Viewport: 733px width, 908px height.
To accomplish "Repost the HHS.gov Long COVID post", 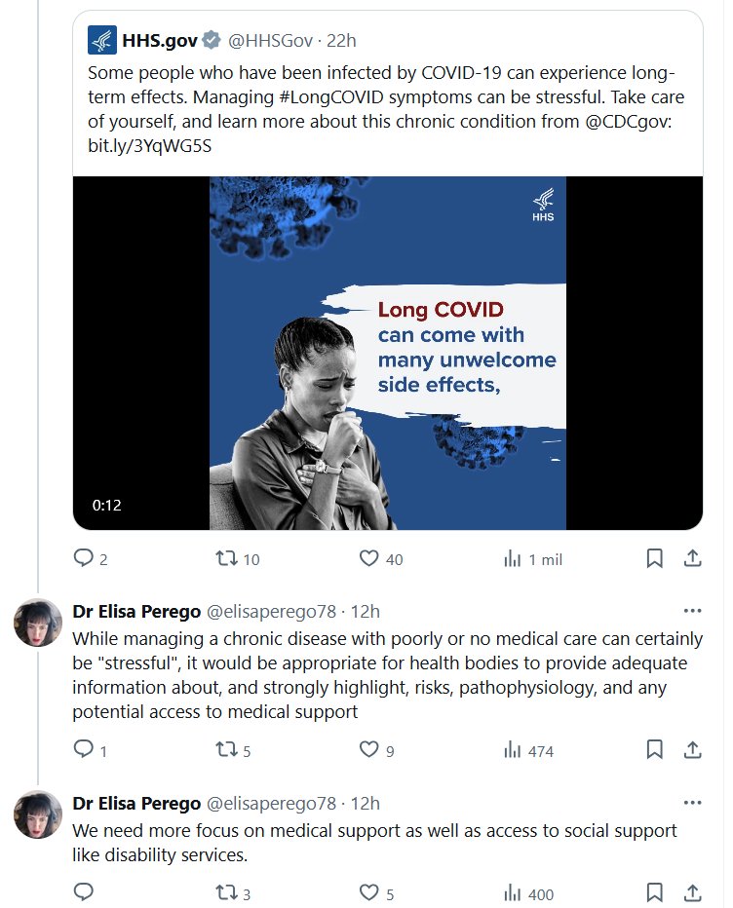I will pyautogui.click(x=225, y=558).
